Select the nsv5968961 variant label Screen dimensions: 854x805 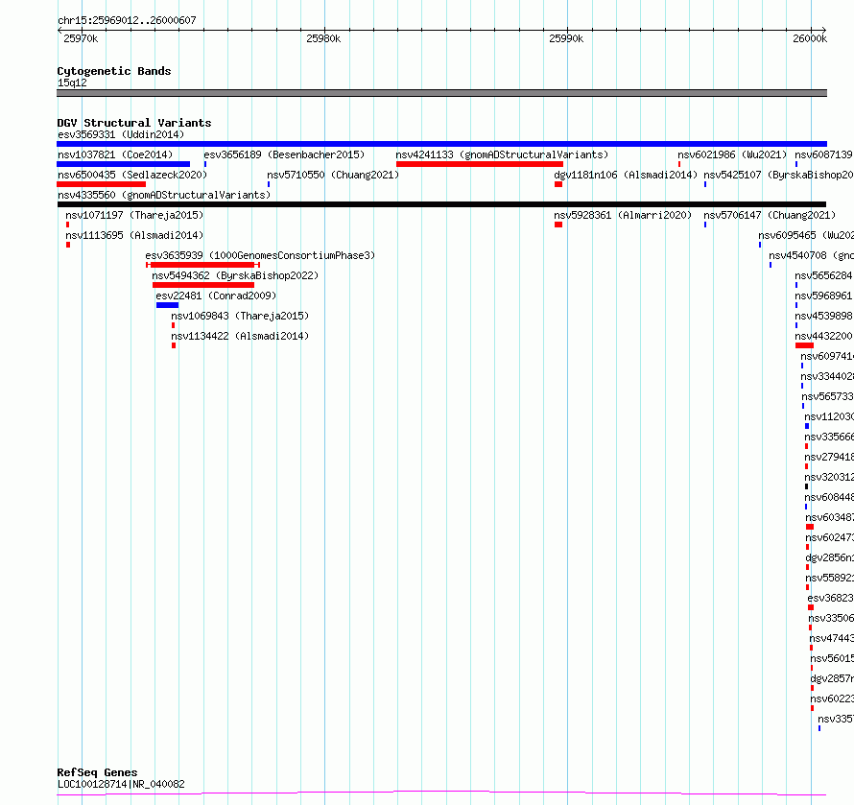click(823, 296)
